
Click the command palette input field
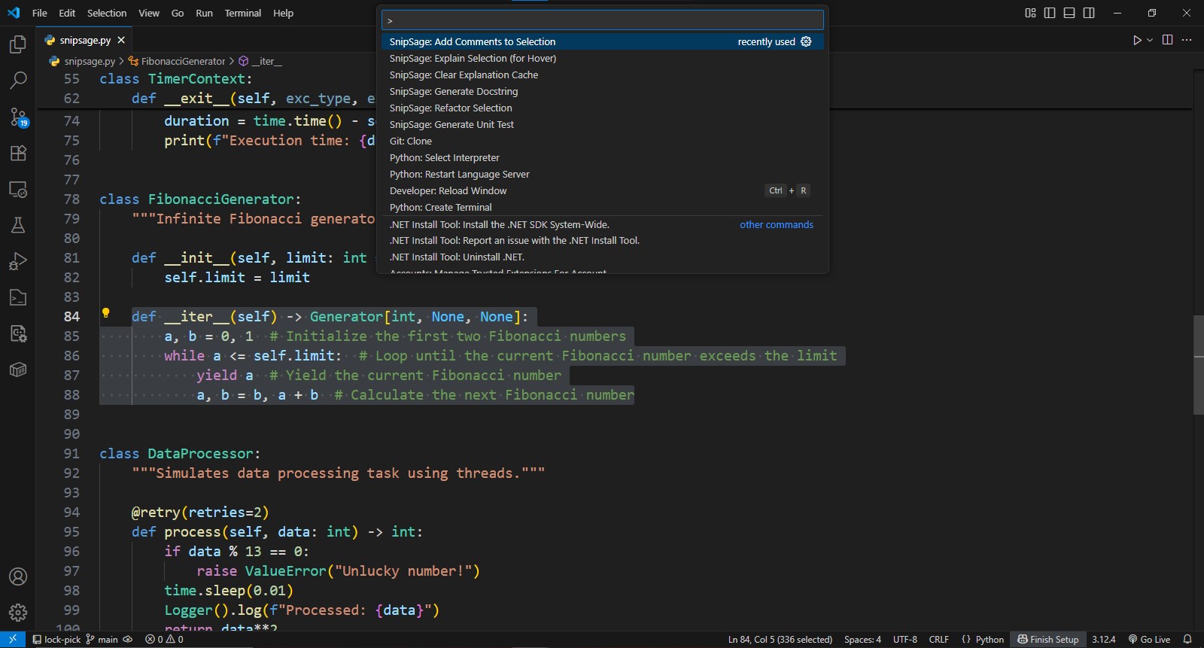pos(602,20)
